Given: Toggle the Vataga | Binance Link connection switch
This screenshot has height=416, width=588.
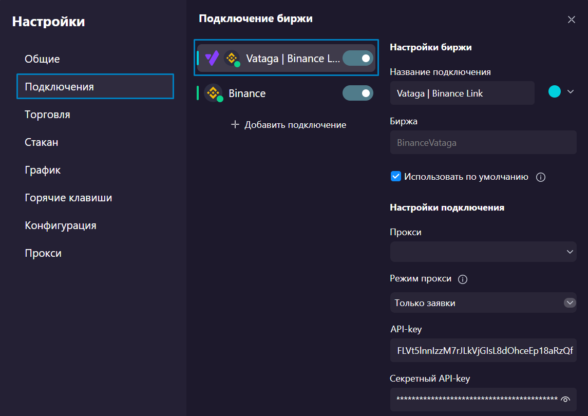Looking at the screenshot, I should (x=358, y=58).
